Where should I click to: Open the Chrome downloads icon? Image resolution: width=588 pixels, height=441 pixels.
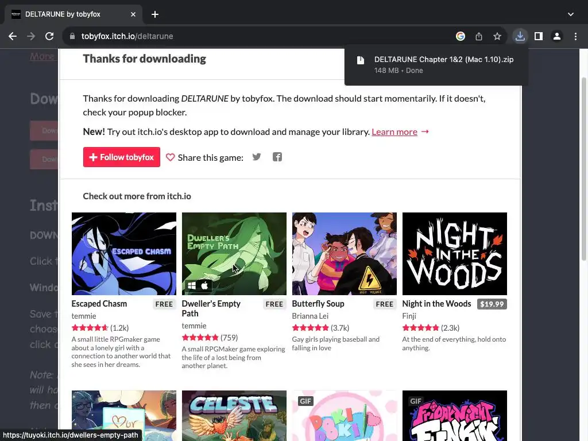click(520, 36)
